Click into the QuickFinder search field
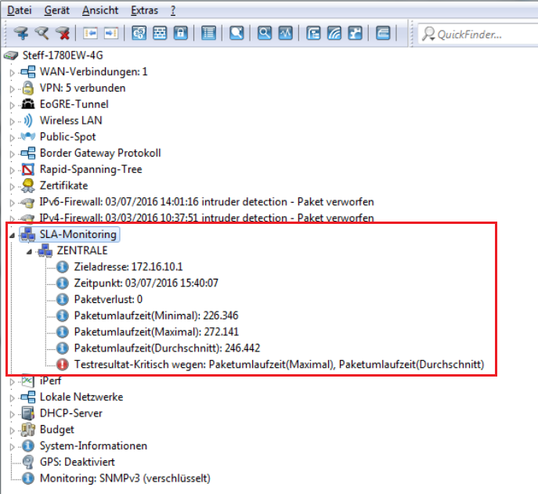 pyautogui.click(x=478, y=34)
